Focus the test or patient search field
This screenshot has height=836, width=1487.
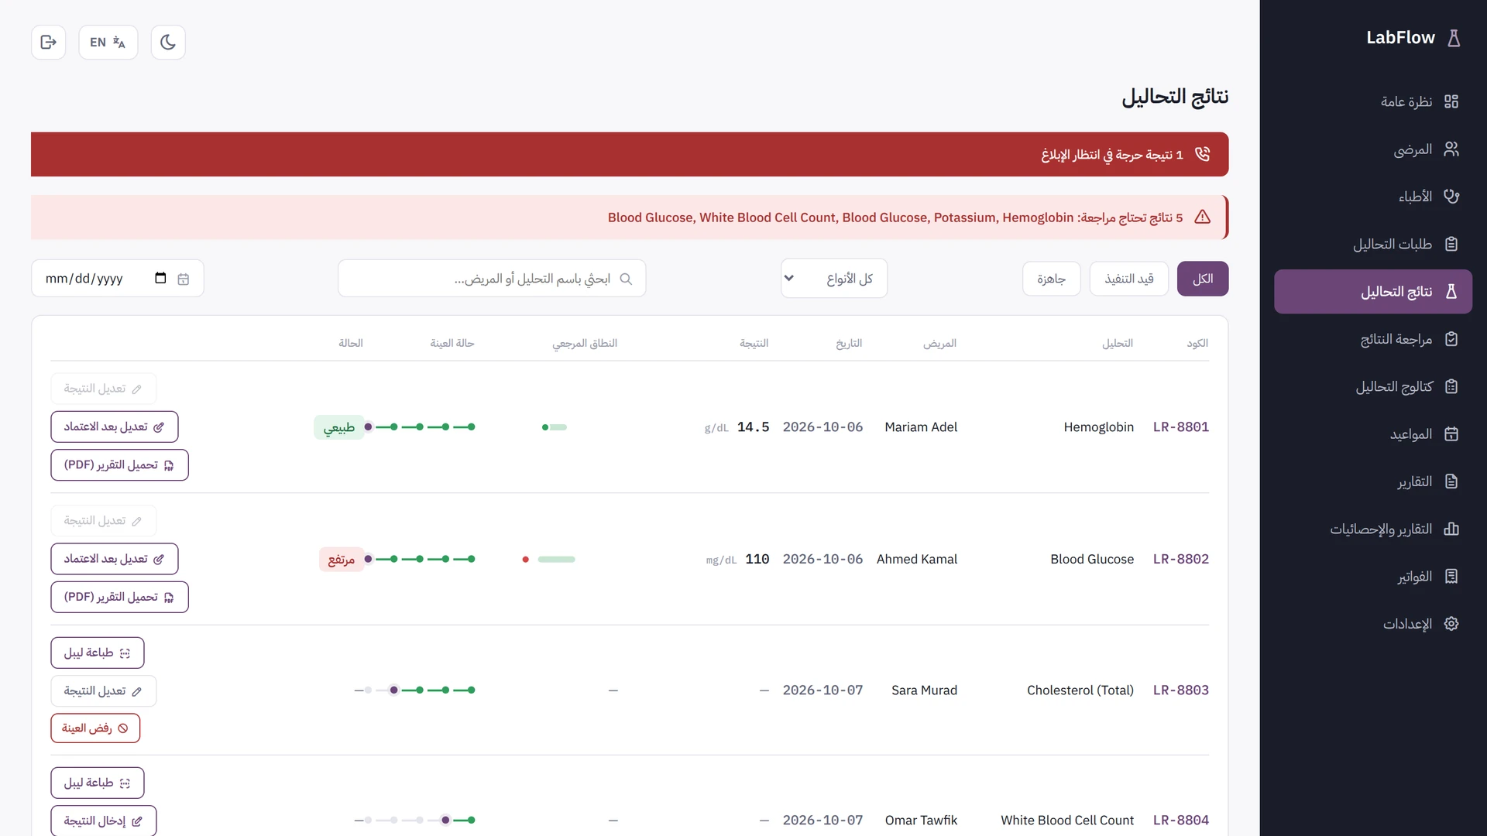[x=492, y=279]
